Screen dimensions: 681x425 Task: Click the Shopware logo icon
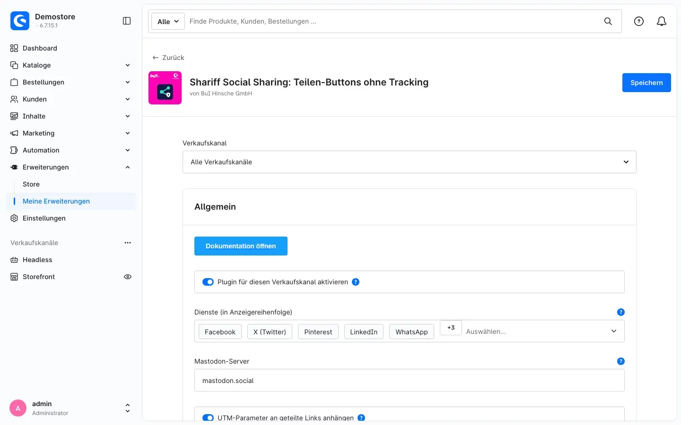pos(20,21)
